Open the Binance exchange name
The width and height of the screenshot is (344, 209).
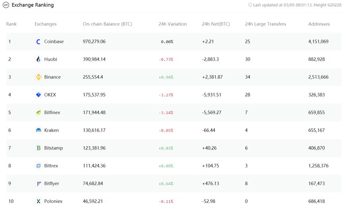coord(52,77)
